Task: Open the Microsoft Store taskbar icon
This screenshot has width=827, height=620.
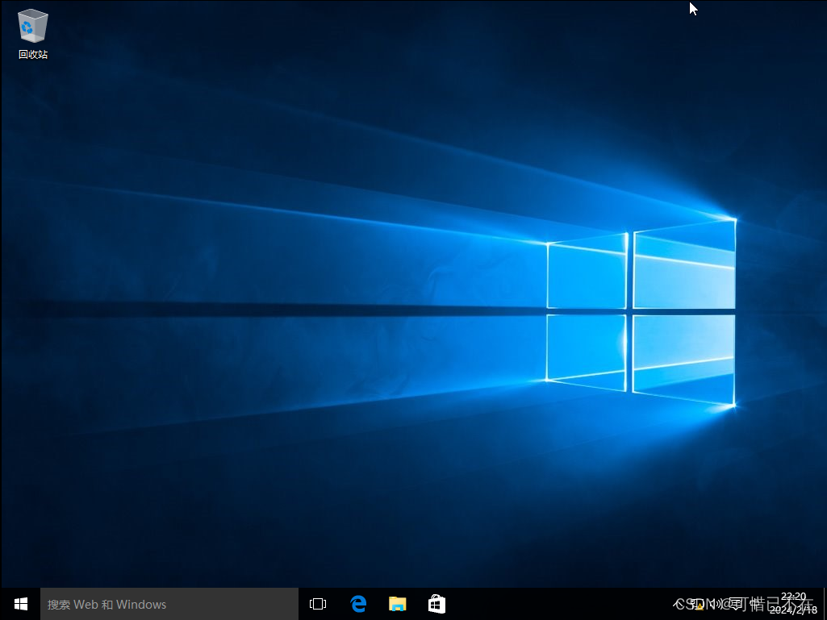Action: point(436,604)
